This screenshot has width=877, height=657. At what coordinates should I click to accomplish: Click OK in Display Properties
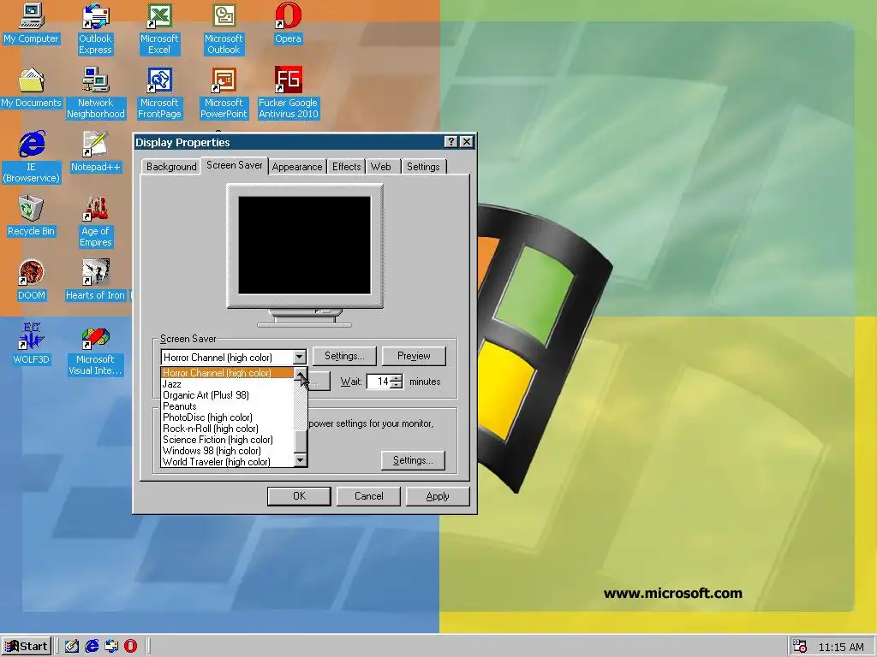click(299, 496)
